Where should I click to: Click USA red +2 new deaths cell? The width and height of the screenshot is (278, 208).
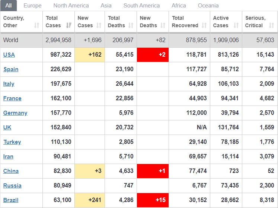[x=153, y=55]
